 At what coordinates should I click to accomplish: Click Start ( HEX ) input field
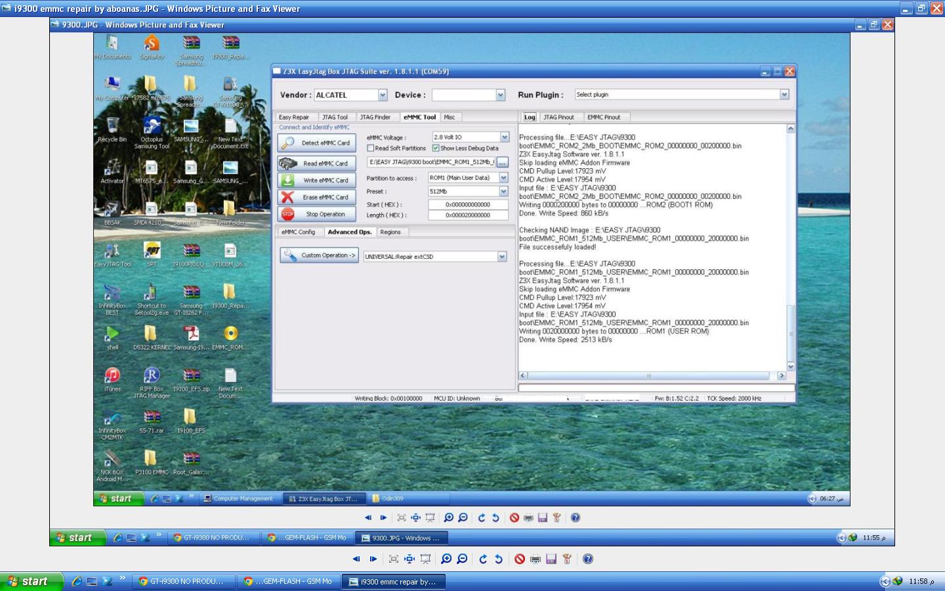(468, 205)
